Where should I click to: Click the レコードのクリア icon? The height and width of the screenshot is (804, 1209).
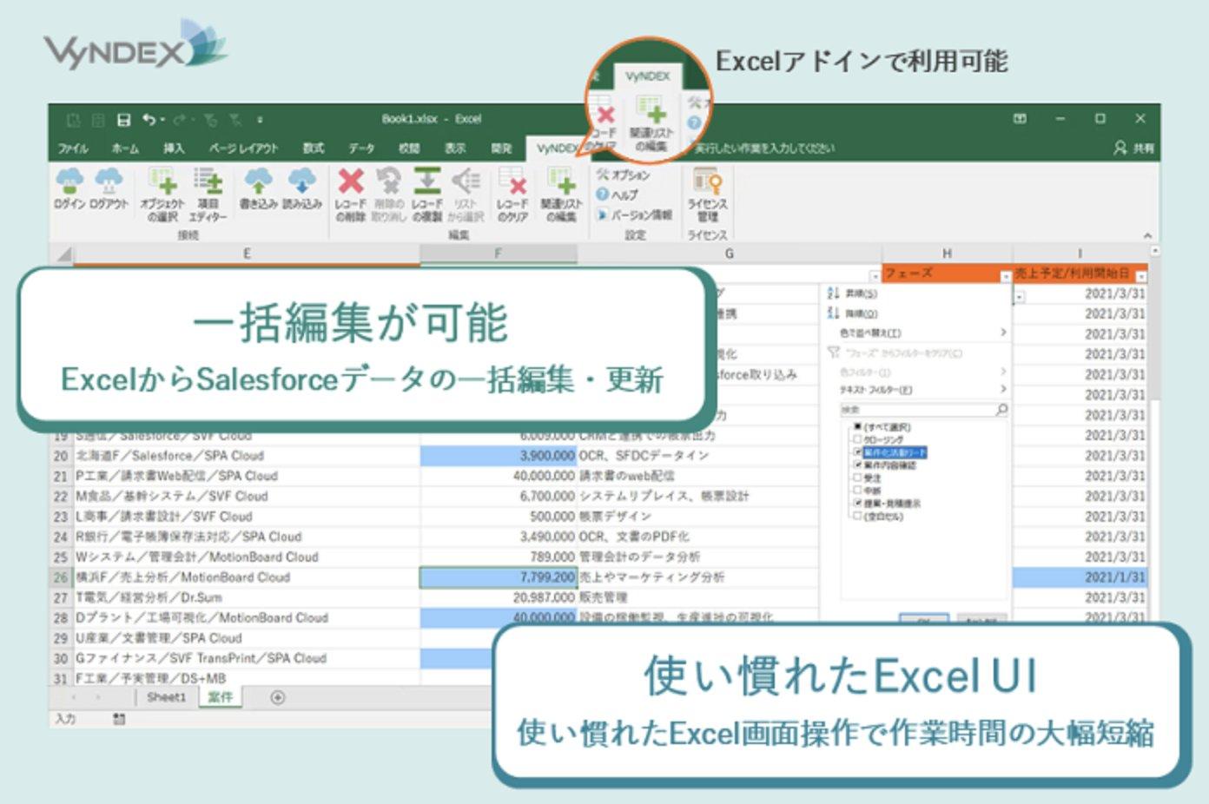pyautogui.click(x=512, y=181)
